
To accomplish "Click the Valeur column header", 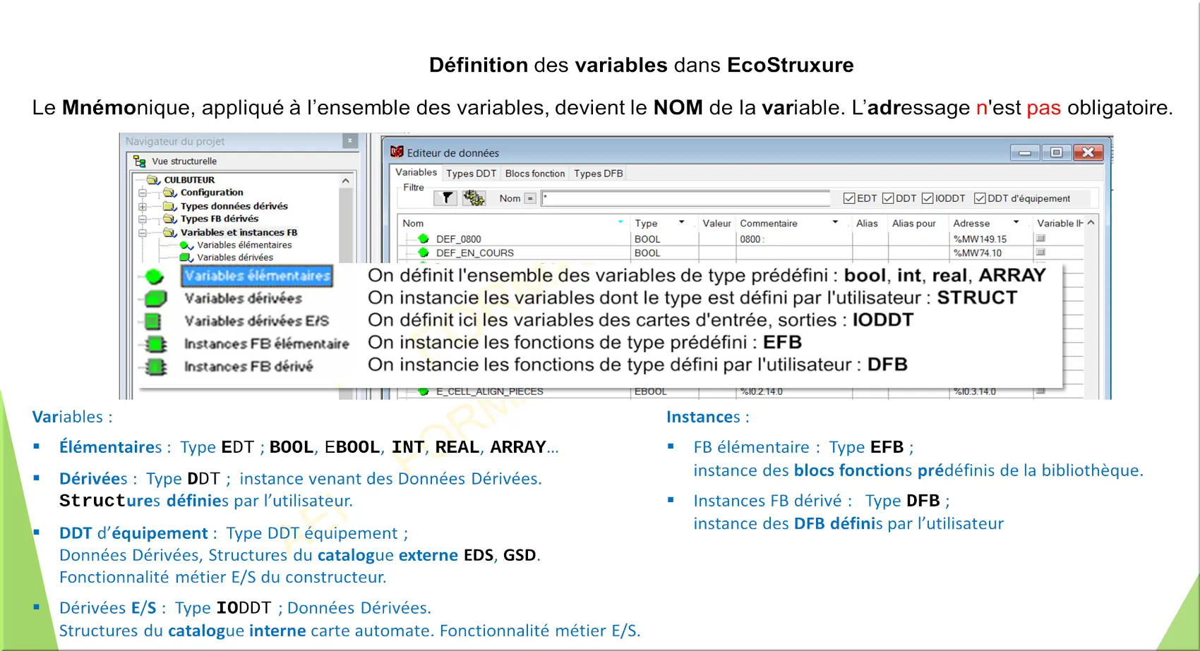I will 716,223.
